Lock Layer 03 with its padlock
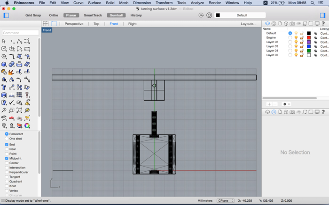The width and height of the screenshot is (329, 205). point(302,46)
